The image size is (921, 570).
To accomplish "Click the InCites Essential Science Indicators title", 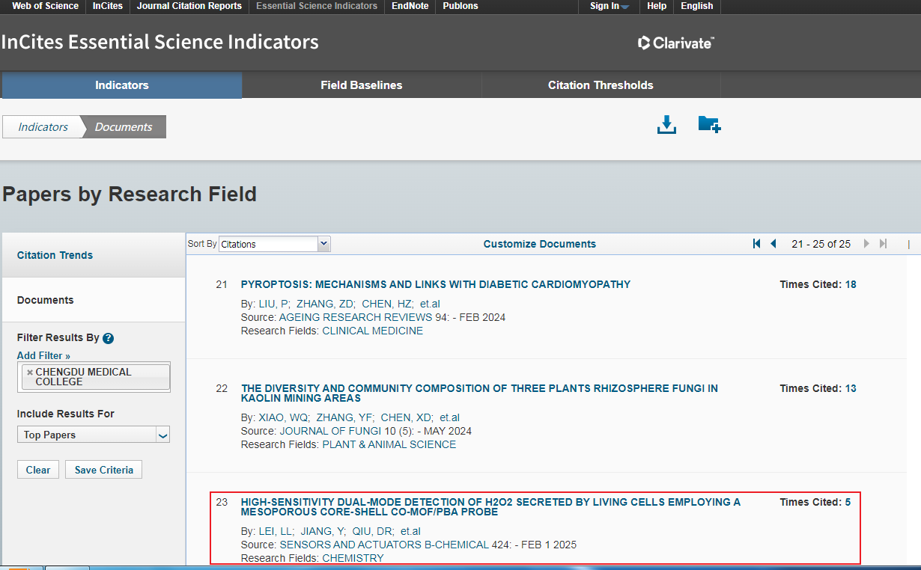I will tap(160, 42).
